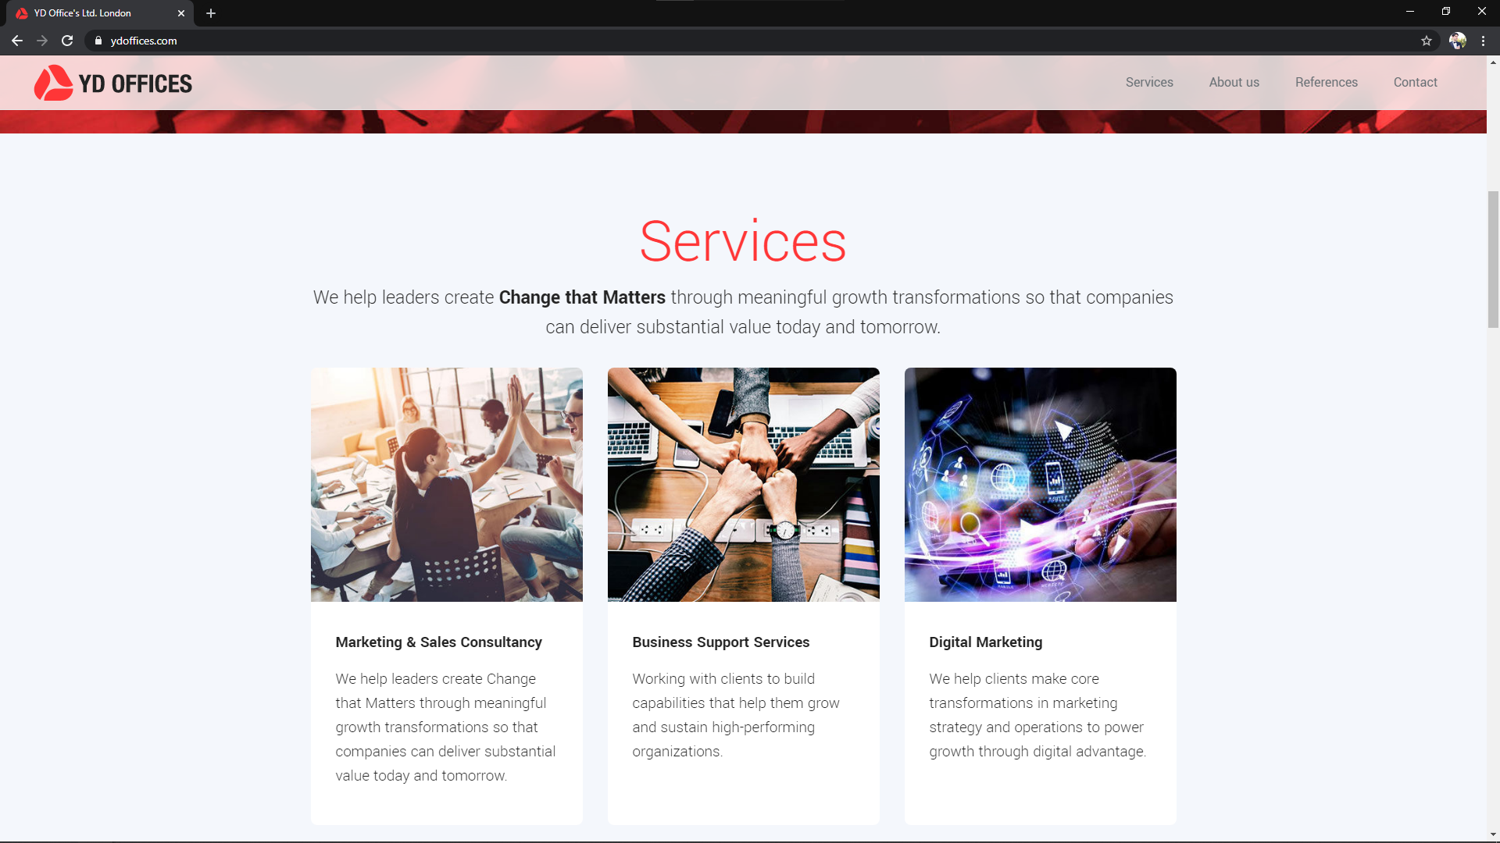Click the site lock icon in the address bar
1500x843 pixels.
coord(98,41)
